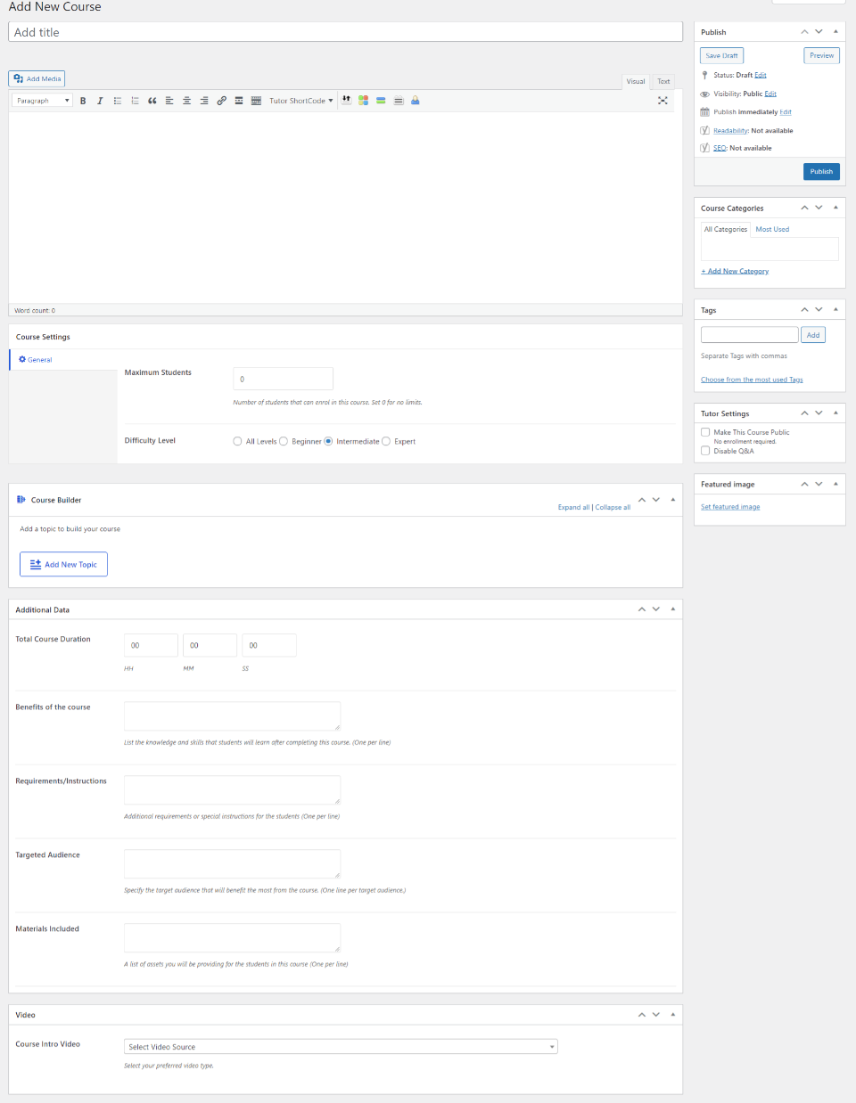
Task: Select Beginner difficulty level
Action: pyautogui.click(x=284, y=441)
